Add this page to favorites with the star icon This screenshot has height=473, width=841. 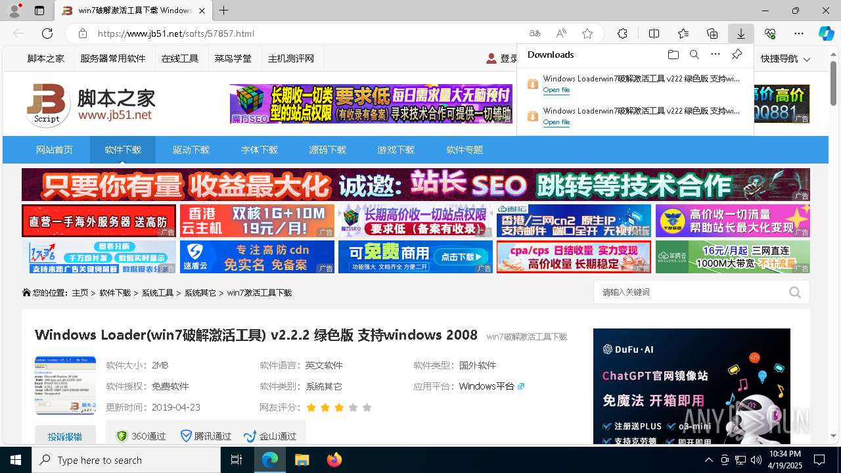pyautogui.click(x=587, y=34)
